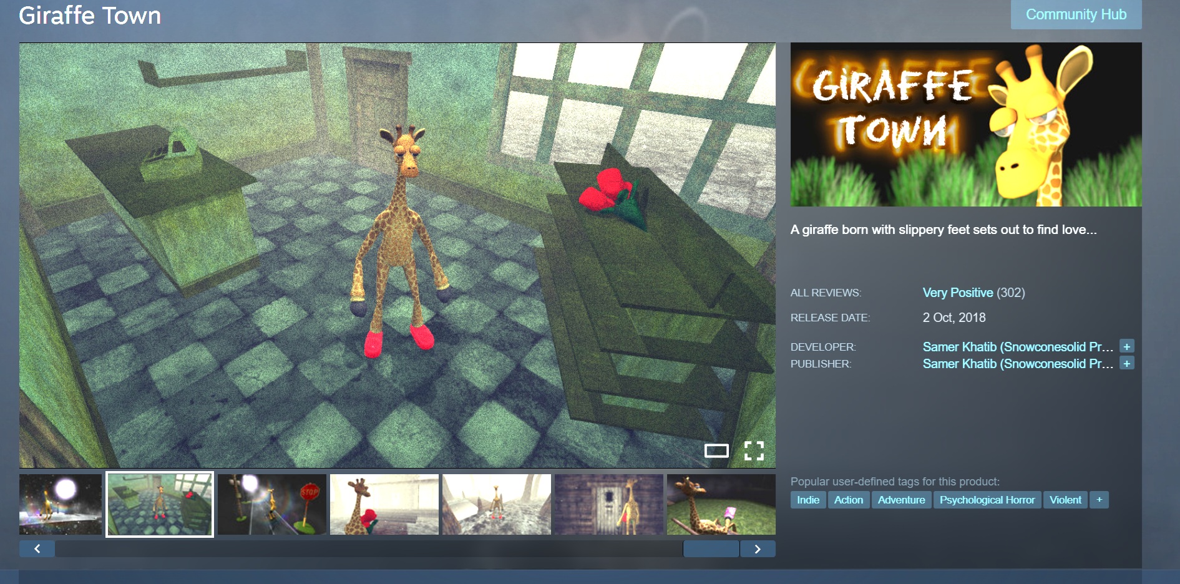Click the right arrow of the thumbnail strip
1180x584 pixels.
(758, 548)
